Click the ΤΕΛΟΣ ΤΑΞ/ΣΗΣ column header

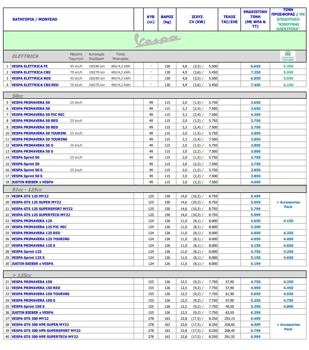(229, 20)
